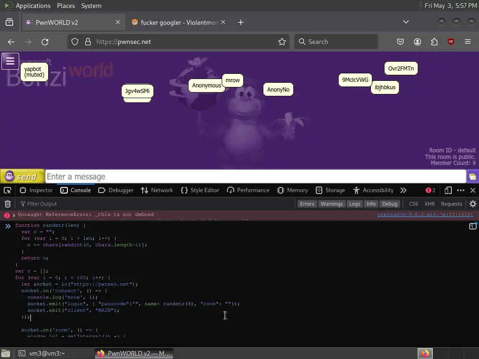
Task: Open the System menu
Action: point(91,6)
